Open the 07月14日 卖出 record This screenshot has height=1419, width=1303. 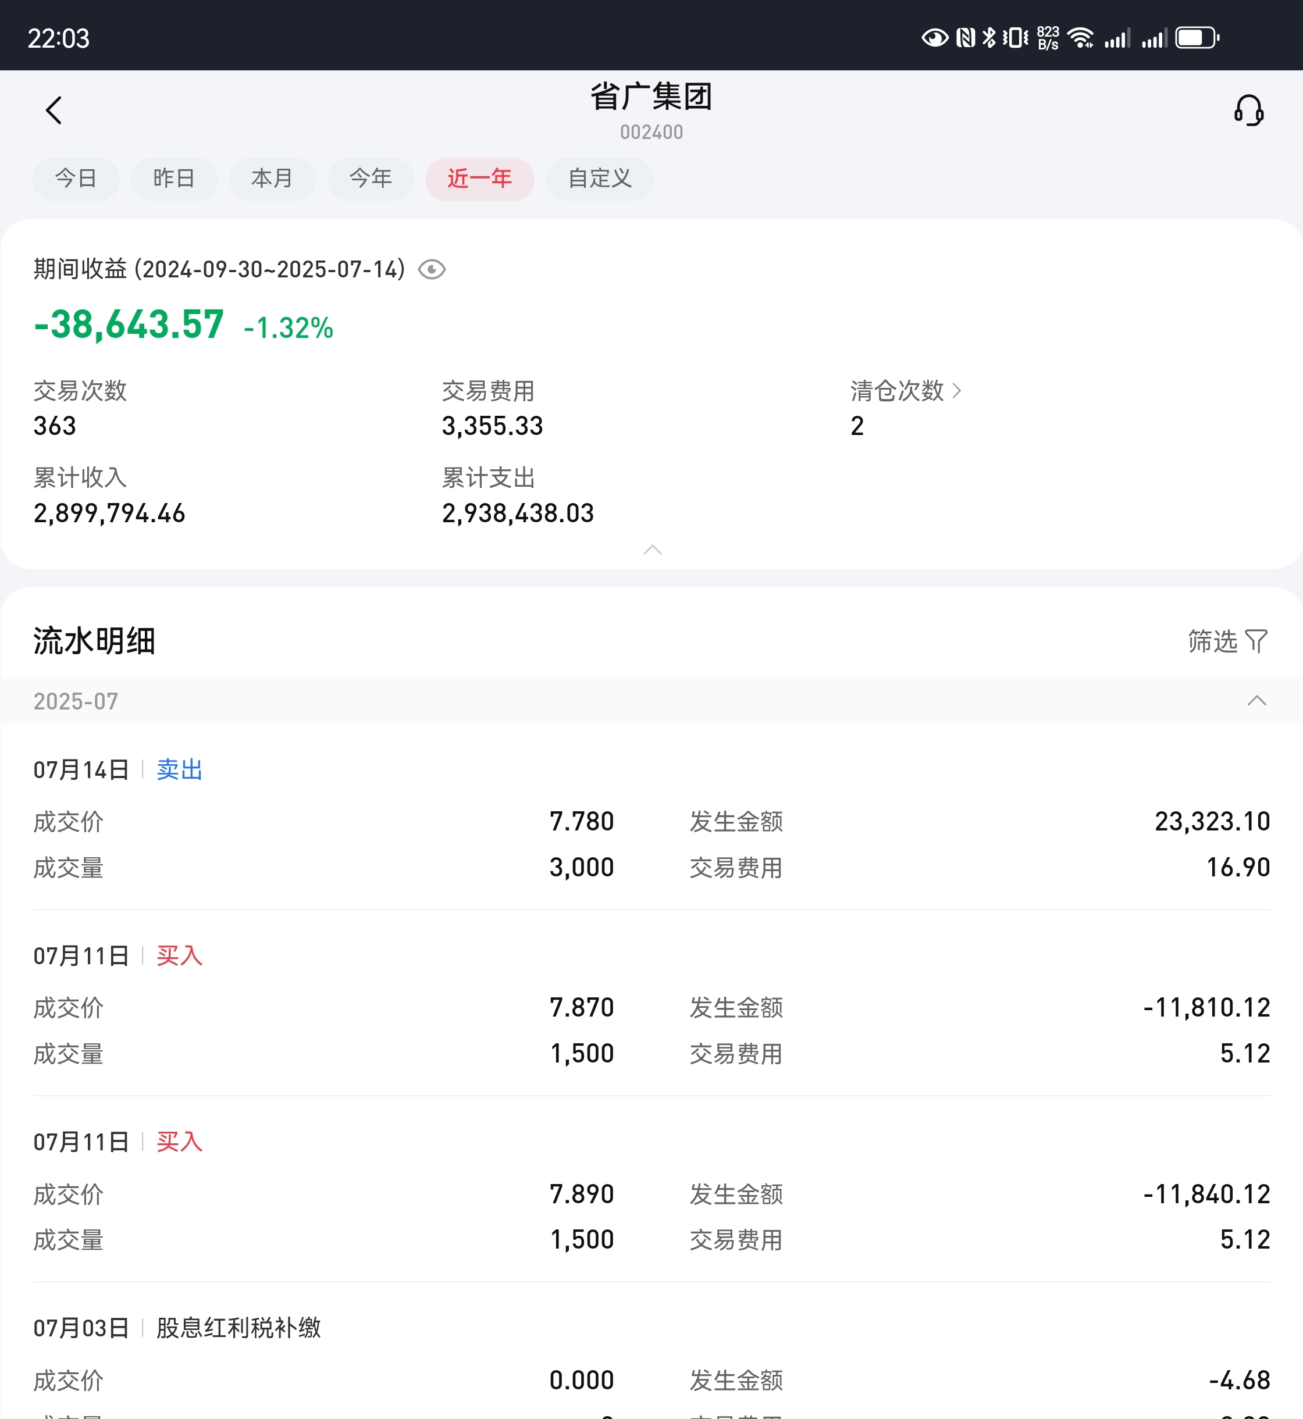tap(651, 818)
